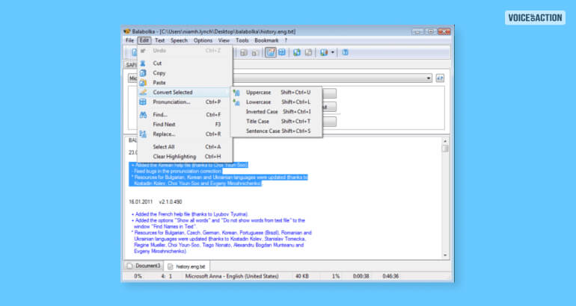Click the scissors Cut icon
Screen dimensions: 576x306
pyautogui.click(x=143, y=63)
